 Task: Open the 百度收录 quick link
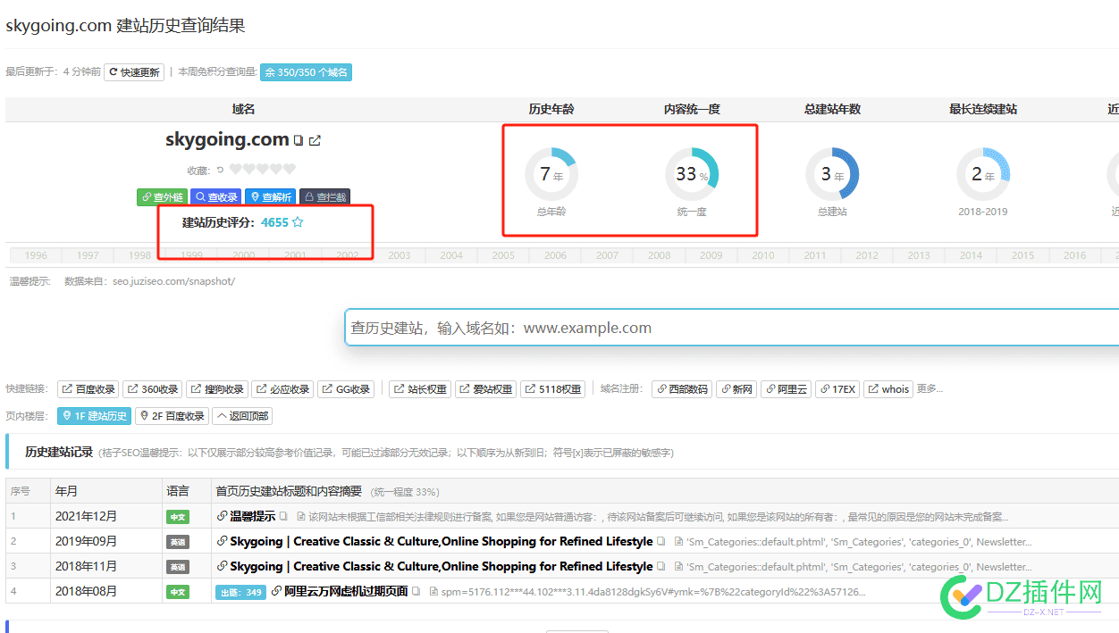pos(88,389)
